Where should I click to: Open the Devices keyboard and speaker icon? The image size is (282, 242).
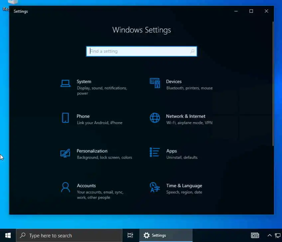coord(155,83)
